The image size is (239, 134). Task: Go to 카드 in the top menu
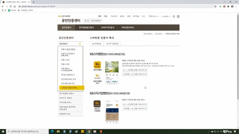point(143,16)
